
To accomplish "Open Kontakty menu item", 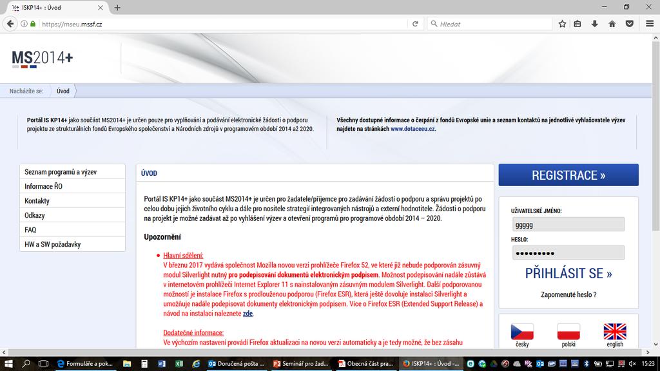I will [x=72, y=201].
